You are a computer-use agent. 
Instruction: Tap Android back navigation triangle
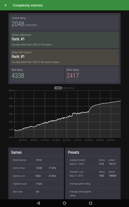pyautogui.click(x=38, y=203)
